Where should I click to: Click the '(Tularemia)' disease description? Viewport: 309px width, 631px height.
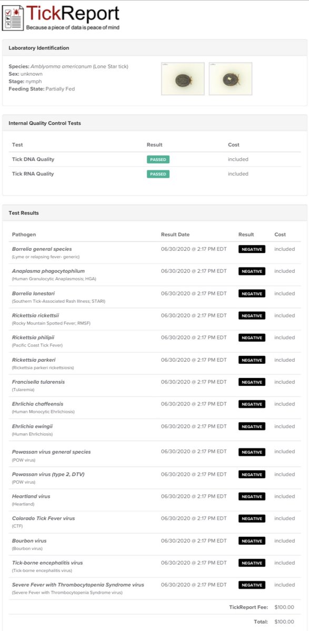(24, 390)
